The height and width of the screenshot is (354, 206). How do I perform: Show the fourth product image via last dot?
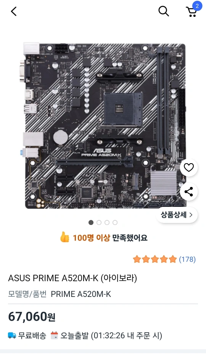click(x=115, y=223)
